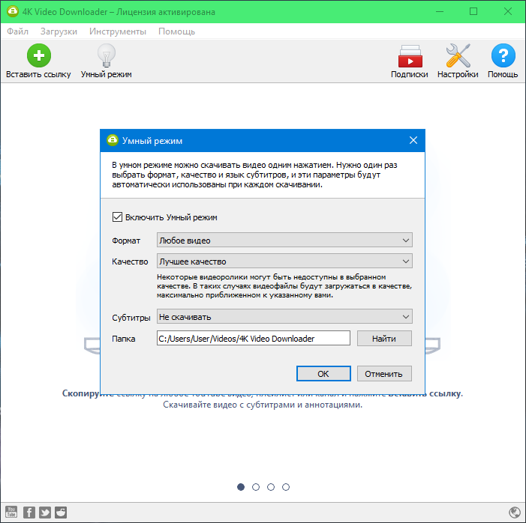Open the Инструменты menu

pos(118,31)
